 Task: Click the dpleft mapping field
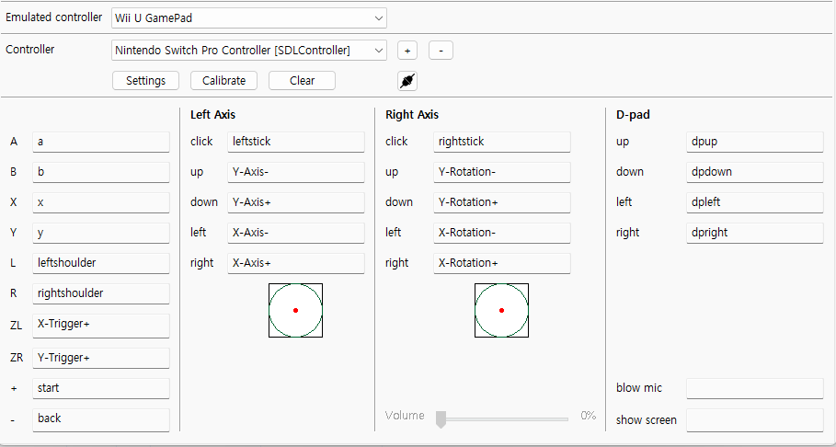tap(754, 202)
